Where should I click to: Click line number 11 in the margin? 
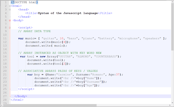tap(5, 38)
